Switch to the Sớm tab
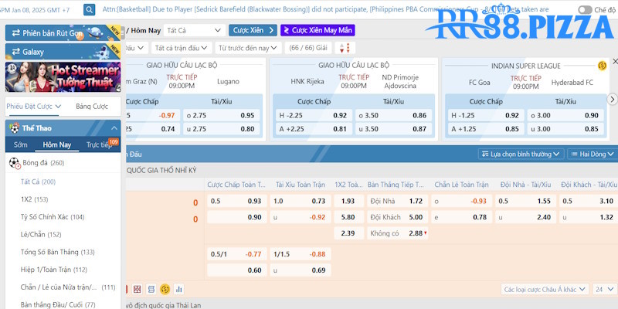Screen dimensions: 618x309 point(20,144)
